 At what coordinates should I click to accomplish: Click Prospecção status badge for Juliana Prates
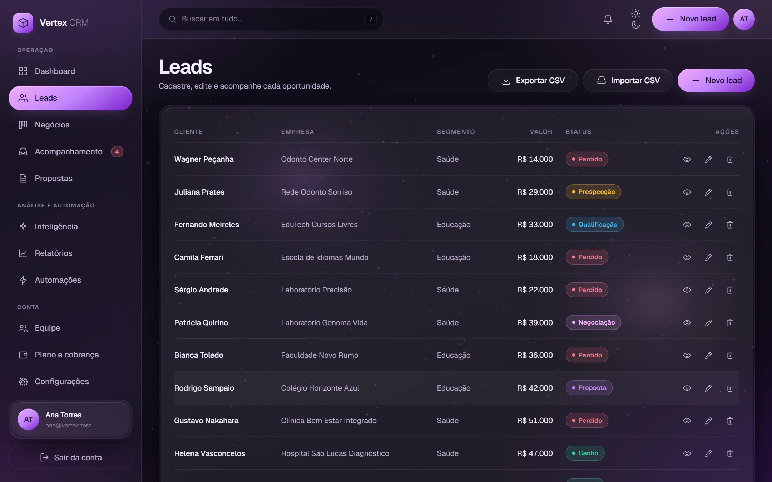pos(593,192)
